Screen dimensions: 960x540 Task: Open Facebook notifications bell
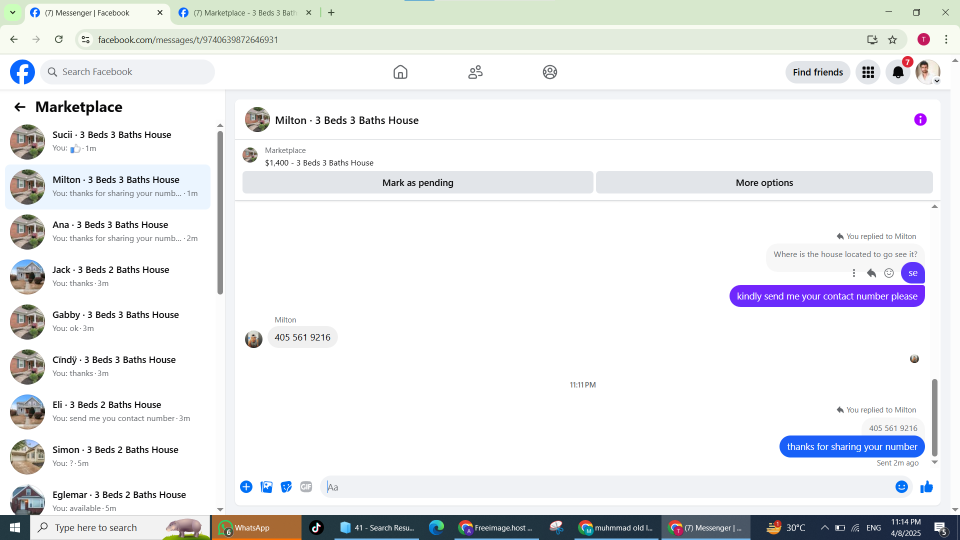pos(898,72)
